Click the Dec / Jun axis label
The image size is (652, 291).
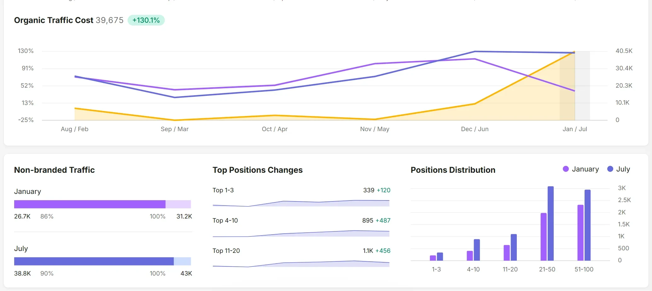(475, 129)
